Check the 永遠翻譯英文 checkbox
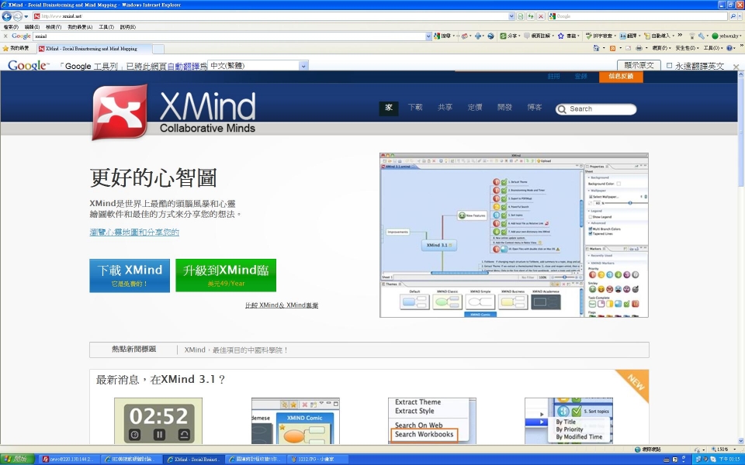 point(668,66)
